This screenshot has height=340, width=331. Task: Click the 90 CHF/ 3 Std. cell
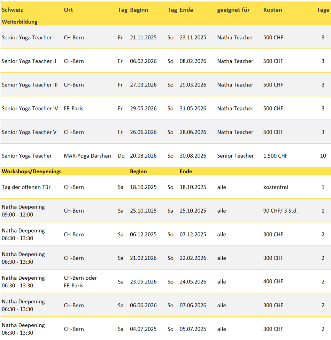pyautogui.click(x=280, y=211)
